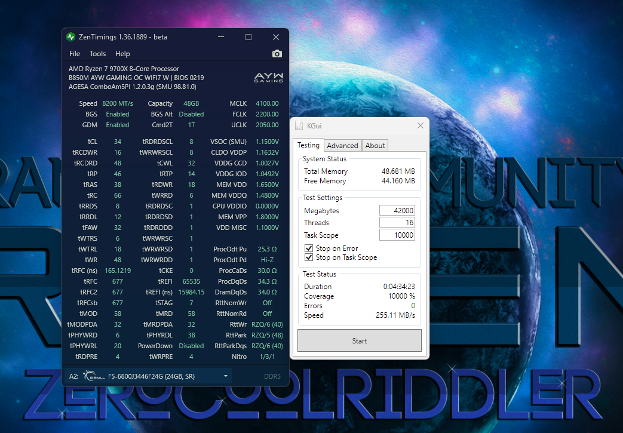Click the Nitro value 1/3/1
The height and width of the screenshot is (433, 623).
(x=267, y=357)
